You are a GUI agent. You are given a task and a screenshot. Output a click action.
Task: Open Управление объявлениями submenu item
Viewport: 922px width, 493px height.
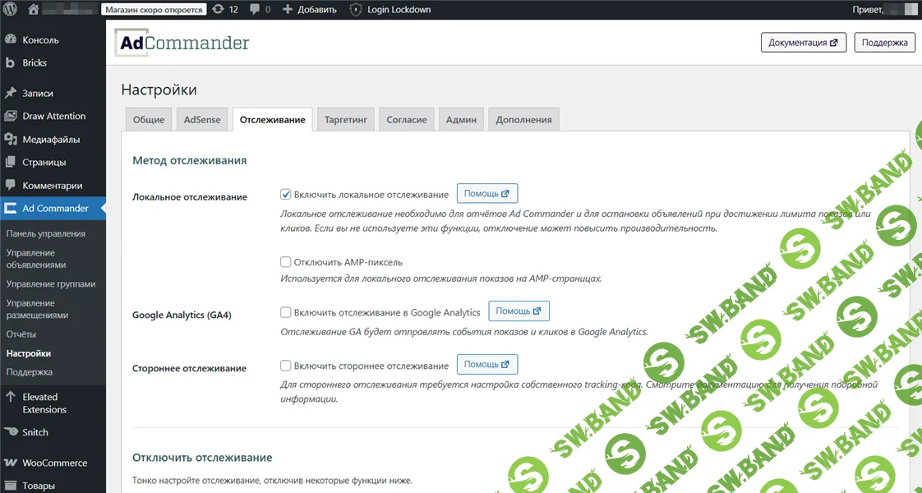(x=36, y=259)
